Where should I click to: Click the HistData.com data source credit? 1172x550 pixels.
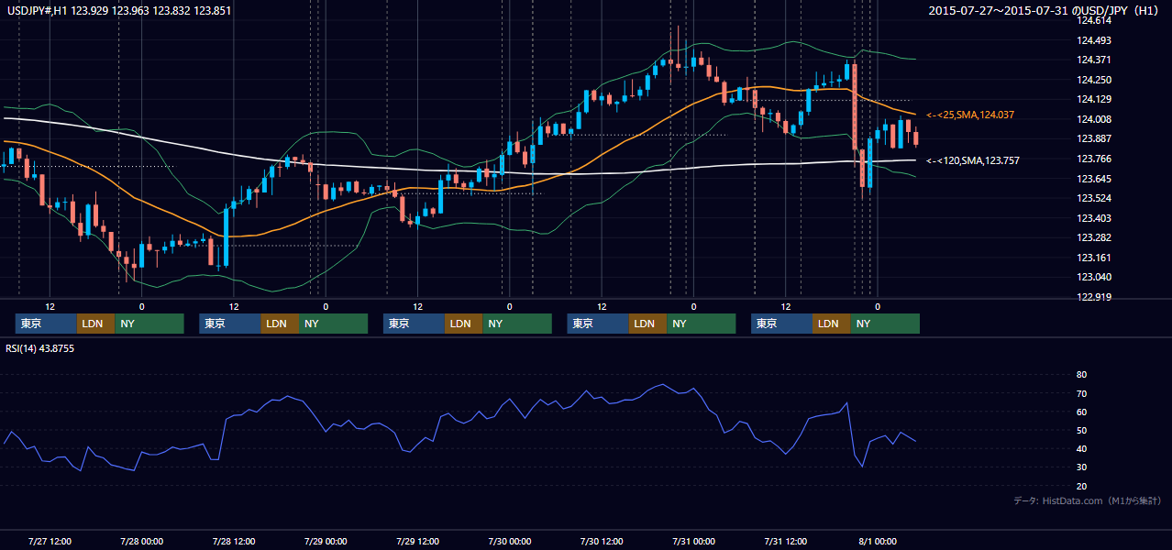[1088, 500]
